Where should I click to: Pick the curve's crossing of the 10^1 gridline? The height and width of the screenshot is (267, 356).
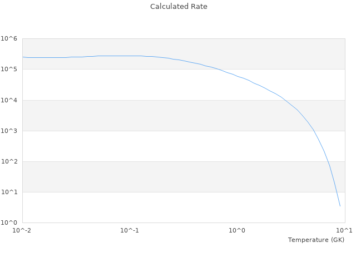tap(336, 192)
